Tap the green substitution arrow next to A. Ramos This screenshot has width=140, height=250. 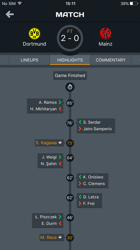point(60,102)
